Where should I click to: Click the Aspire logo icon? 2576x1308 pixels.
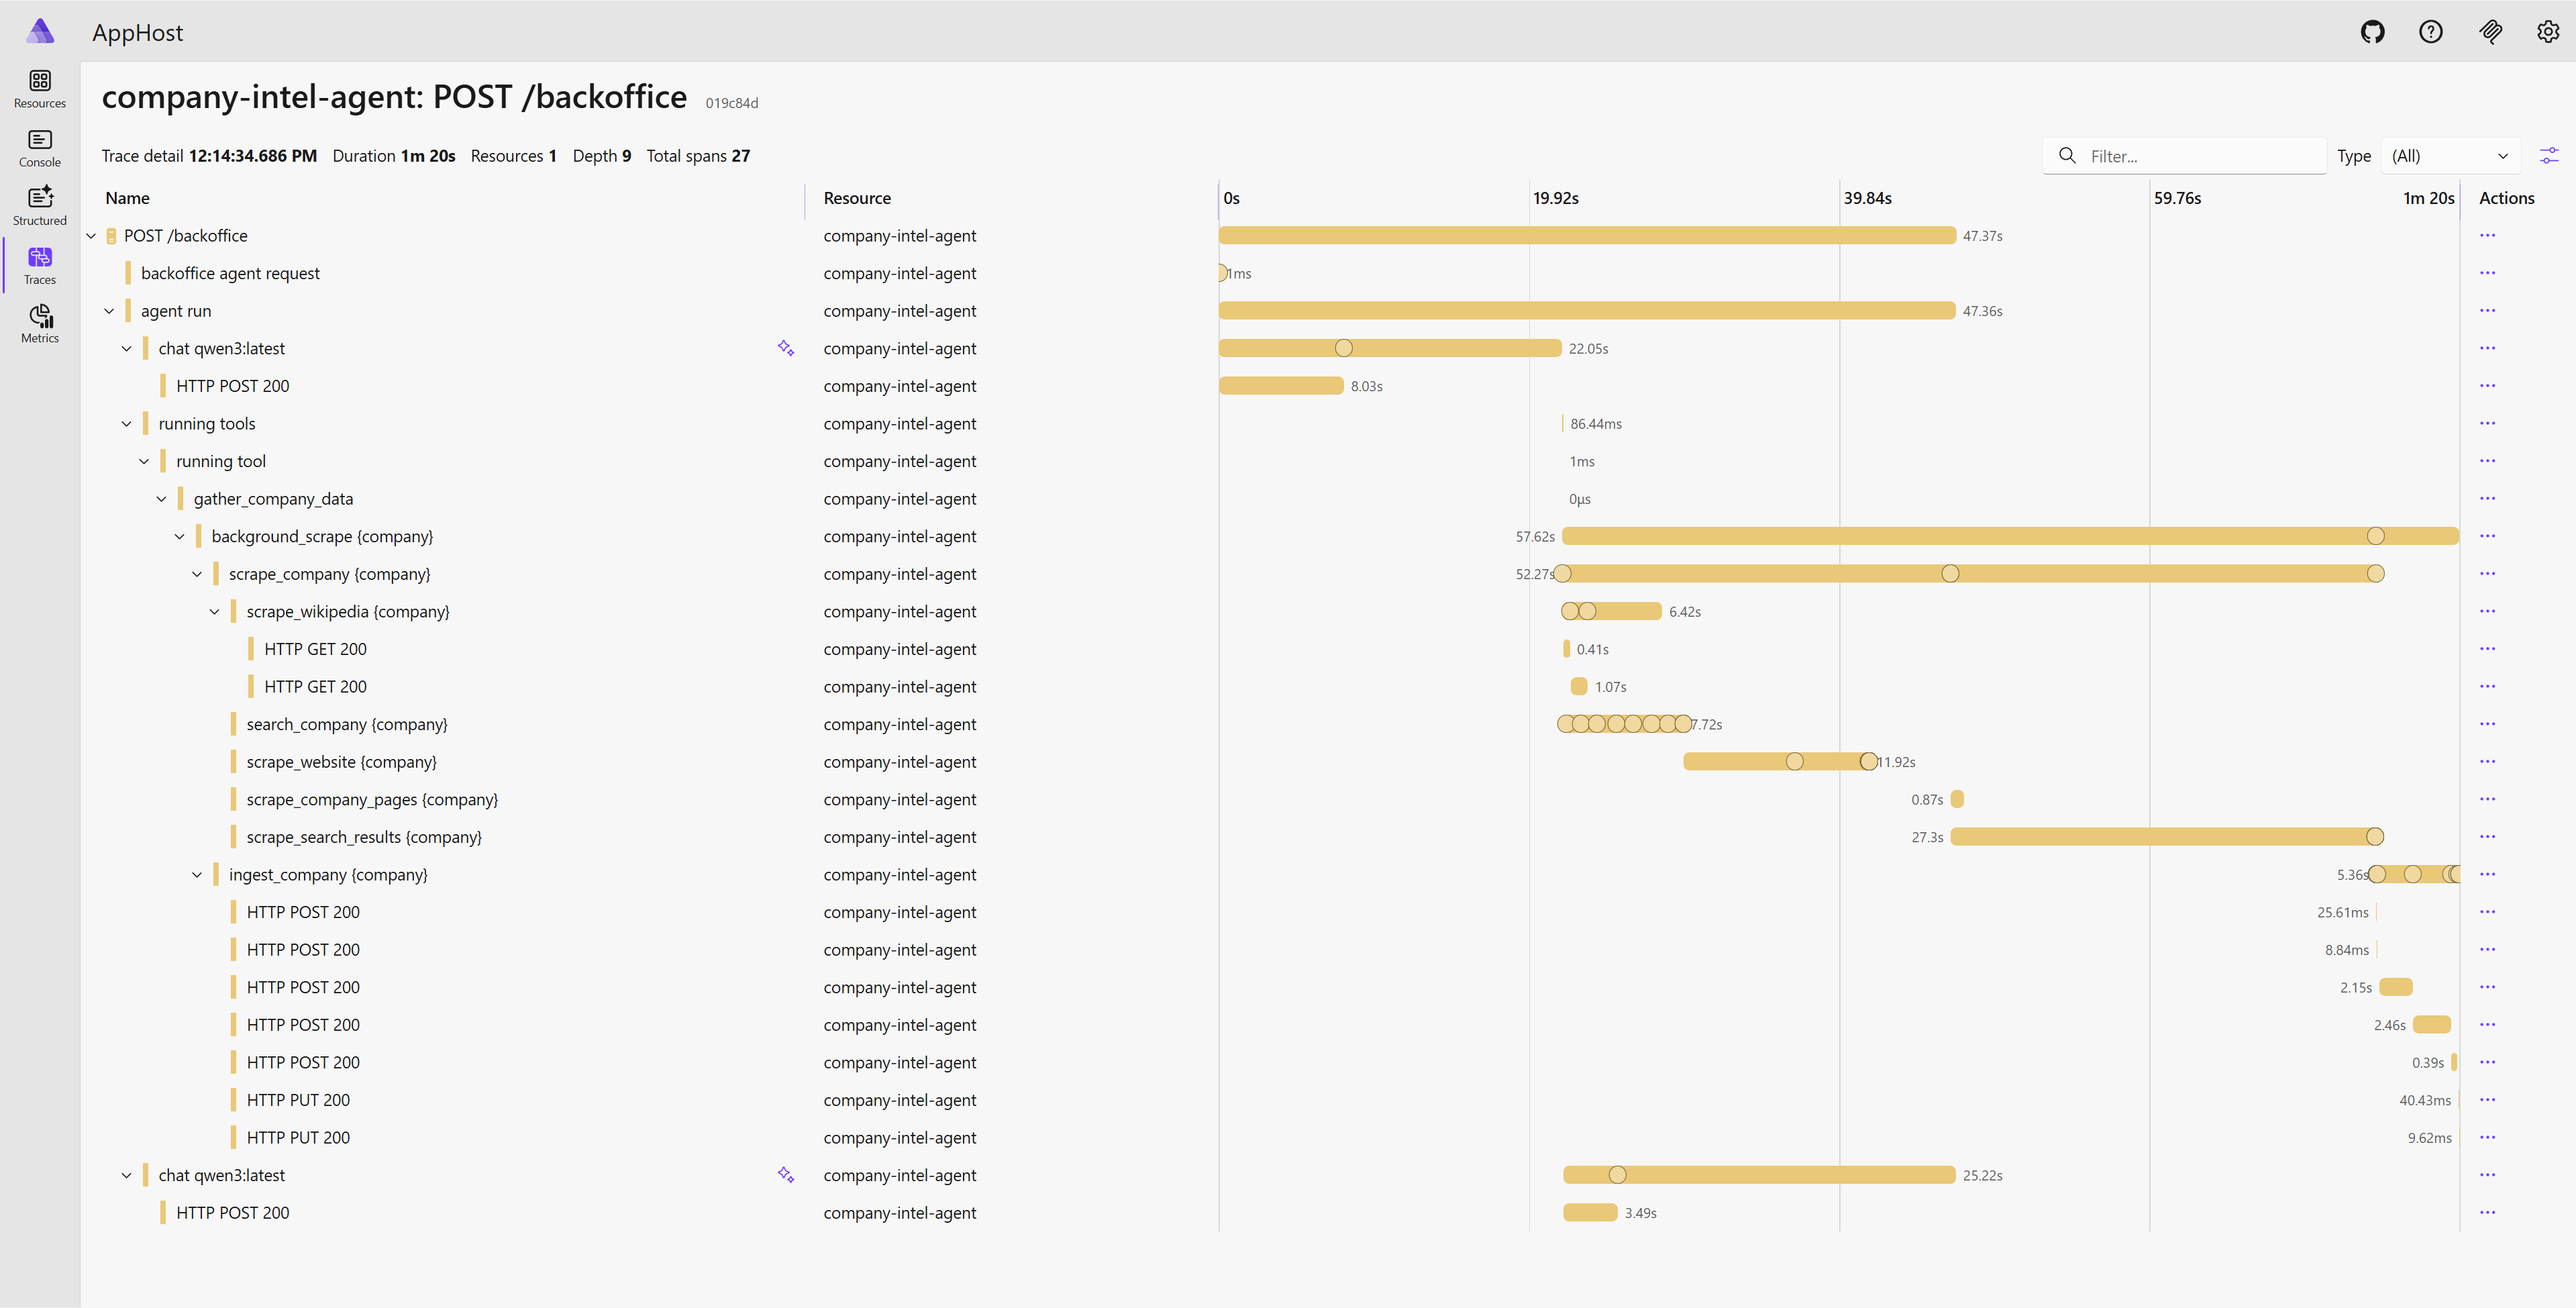40,32
